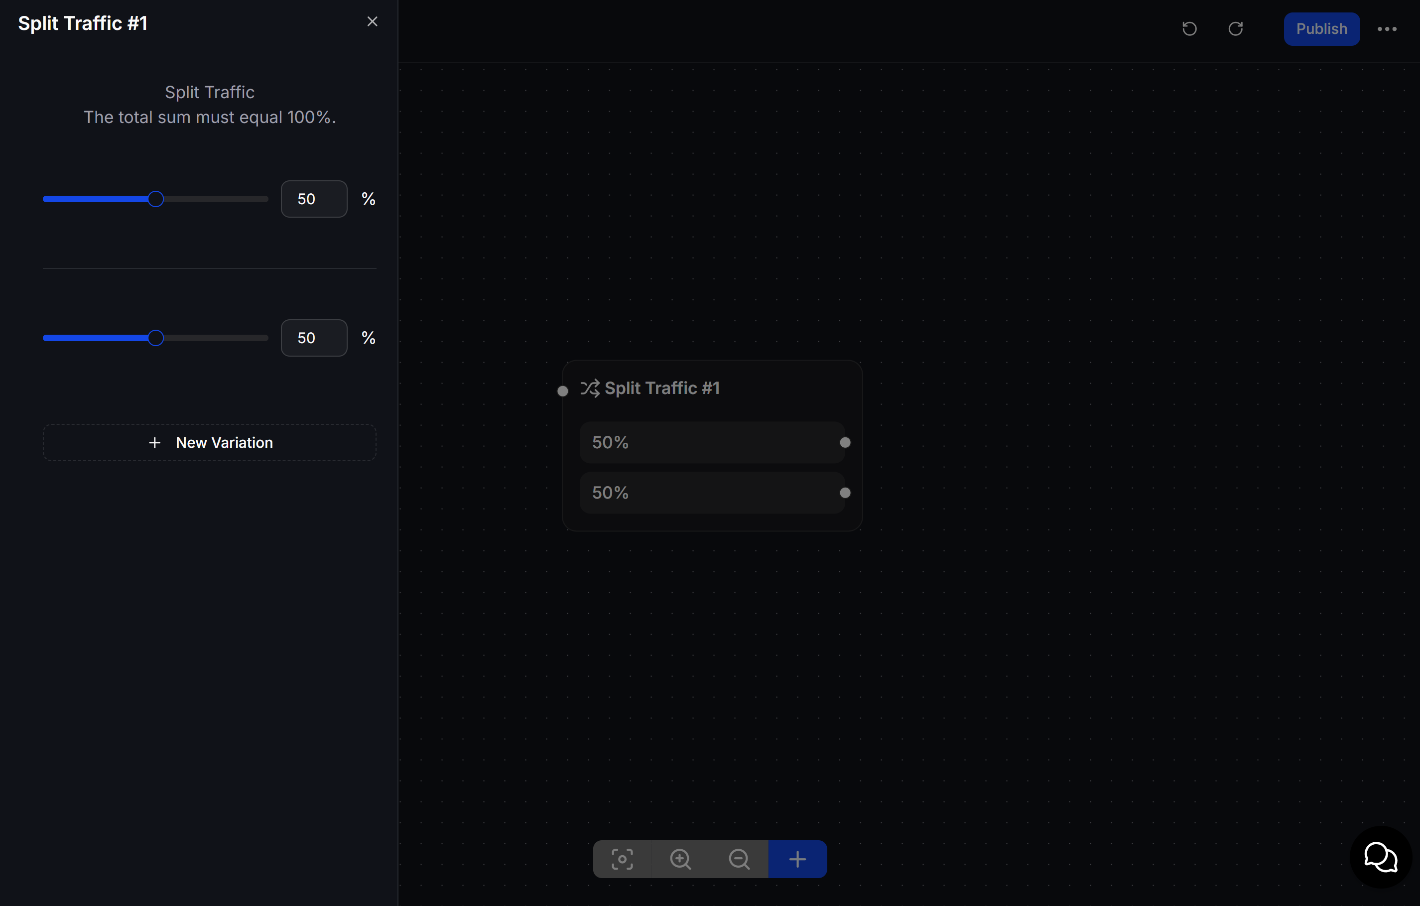Click the undo arrow icon
1420x906 pixels.
click(x=1189, y=29)
